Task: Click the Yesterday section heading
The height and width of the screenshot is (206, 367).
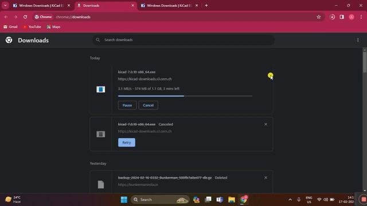Action: click(98, 163)
